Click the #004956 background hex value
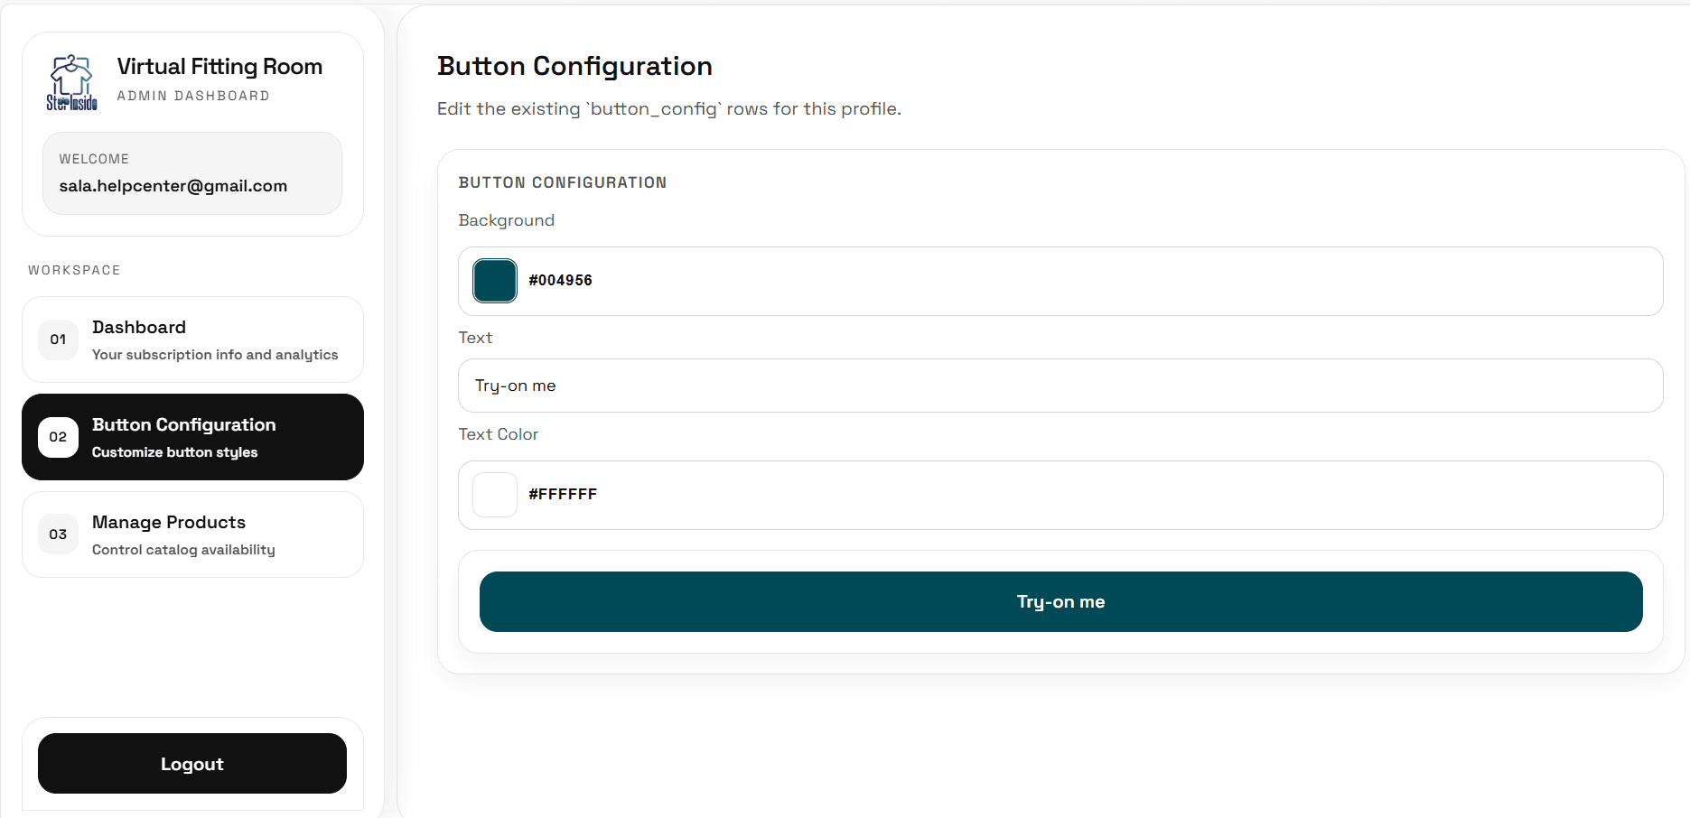Image resolution: width=1690 pixels, height=818 pixels. coord(560,281)
